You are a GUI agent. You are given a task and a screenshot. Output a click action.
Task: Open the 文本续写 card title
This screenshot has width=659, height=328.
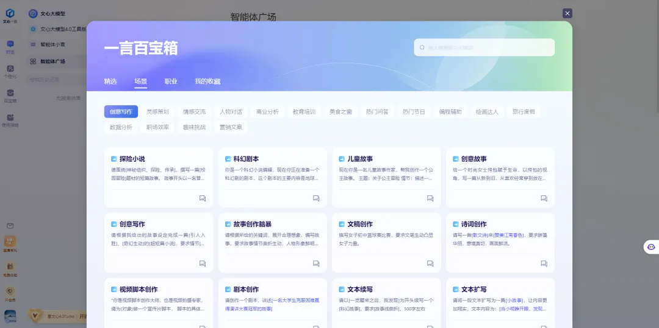coord(360,290)
